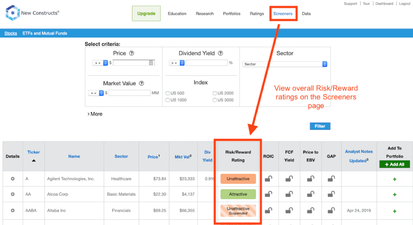This screenshot has width=413, height=225.
Task: Add Agilent to portfolio with plus icon
Action: point(394,179)
